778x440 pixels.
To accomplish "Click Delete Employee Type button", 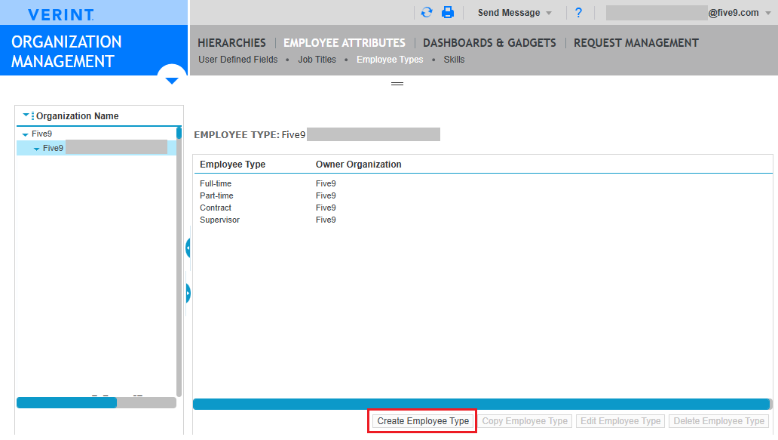I will 719,421.
